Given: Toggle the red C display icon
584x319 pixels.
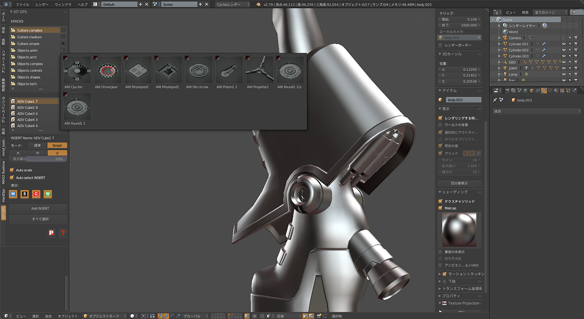Looking at the screenshot, I should pyautogui.click(x=36, y=194).
